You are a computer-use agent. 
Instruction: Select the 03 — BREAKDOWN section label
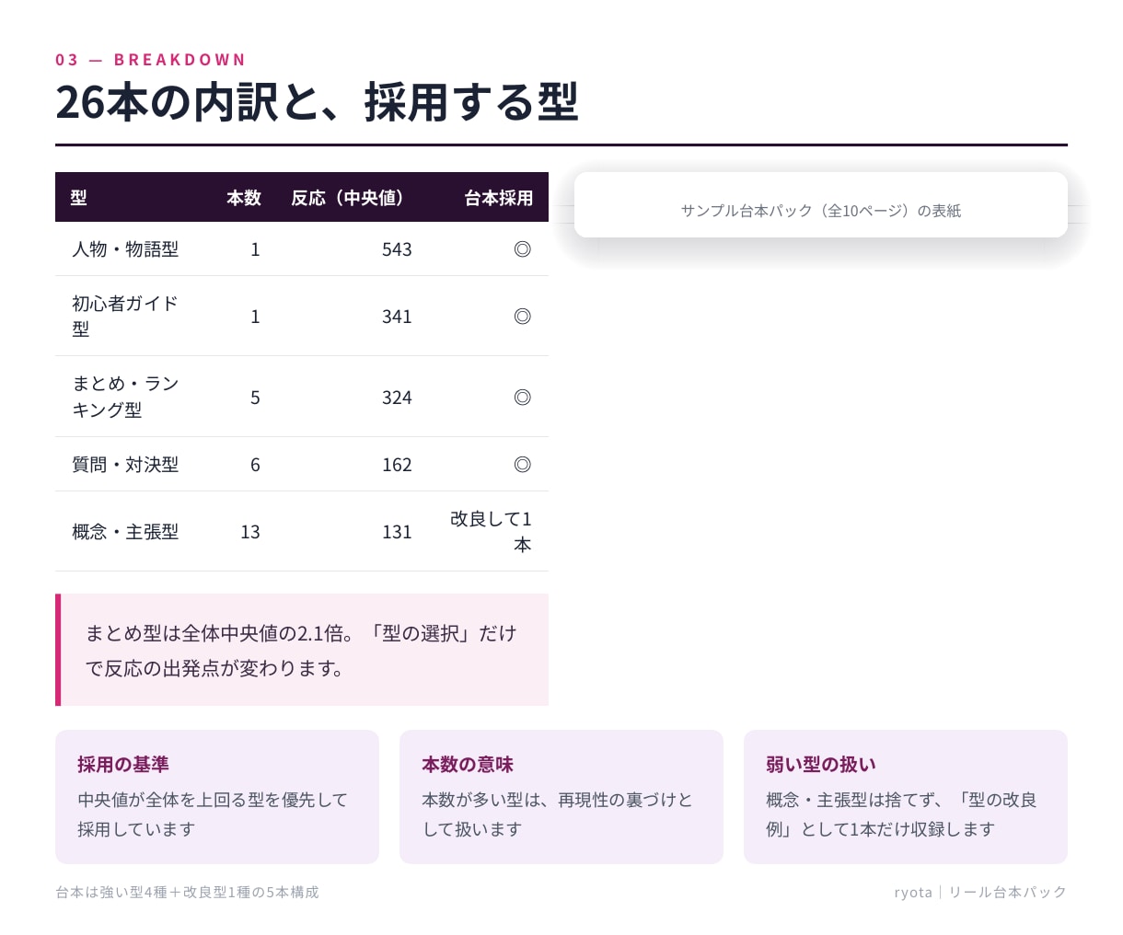[151, 60]
